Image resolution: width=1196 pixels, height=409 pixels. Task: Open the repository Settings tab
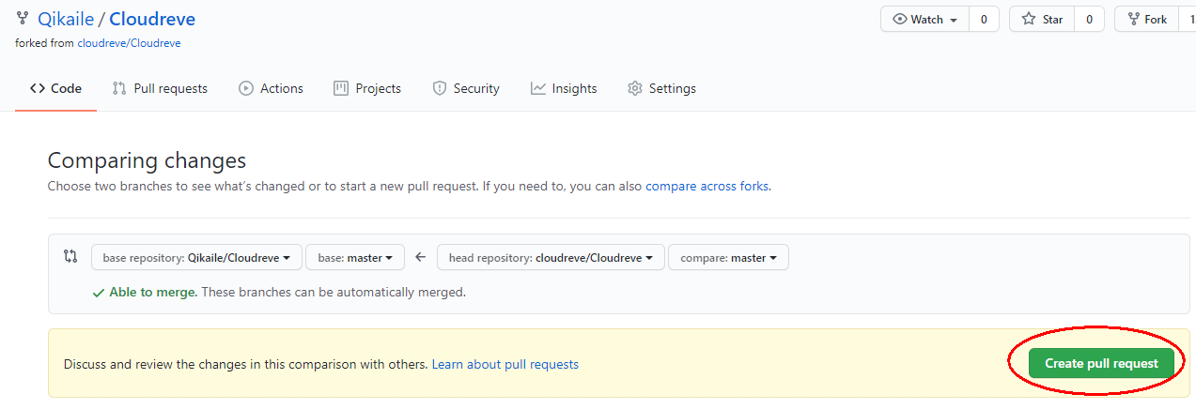(661, 88)
